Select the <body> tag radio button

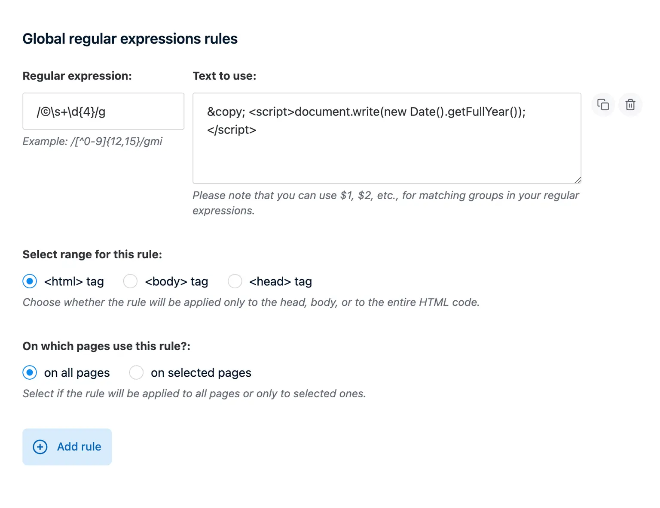tap(130, 281)
